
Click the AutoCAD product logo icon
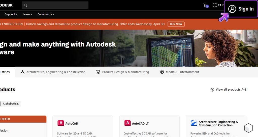pos(61,123)
